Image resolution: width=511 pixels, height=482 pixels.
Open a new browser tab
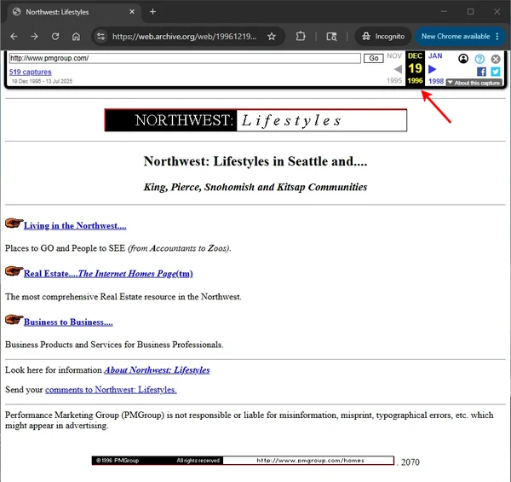point(152,12)
